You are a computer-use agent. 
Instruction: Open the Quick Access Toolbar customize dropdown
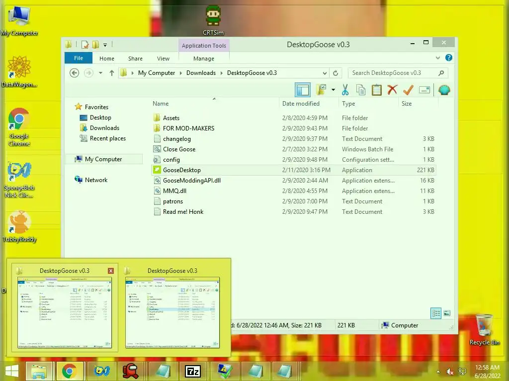click(x=105, y=45)
